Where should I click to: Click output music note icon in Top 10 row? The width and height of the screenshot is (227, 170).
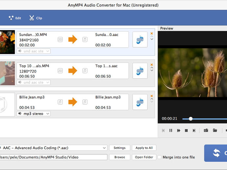tap(85, 71)
